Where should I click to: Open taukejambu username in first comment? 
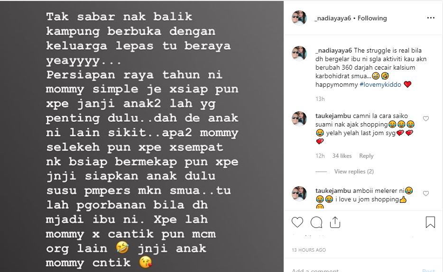pos(333,116)
